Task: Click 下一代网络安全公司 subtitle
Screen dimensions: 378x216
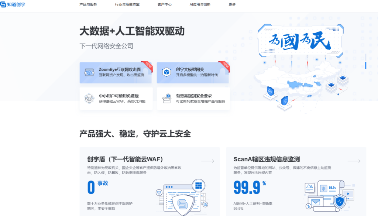Action: 106,46
